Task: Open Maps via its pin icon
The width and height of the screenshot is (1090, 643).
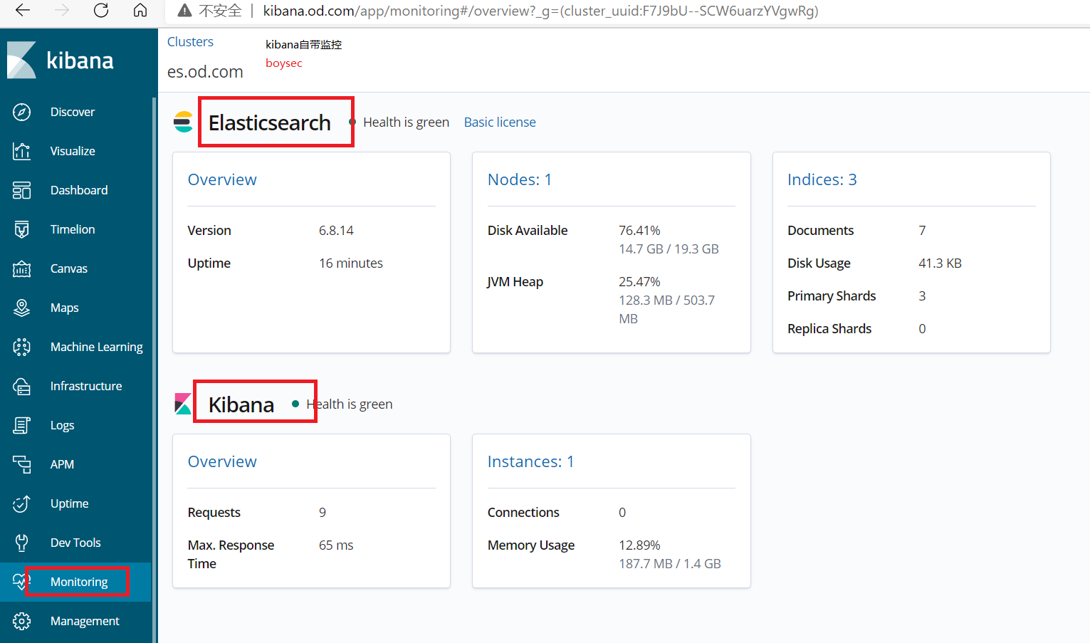Action: (22, 308)
